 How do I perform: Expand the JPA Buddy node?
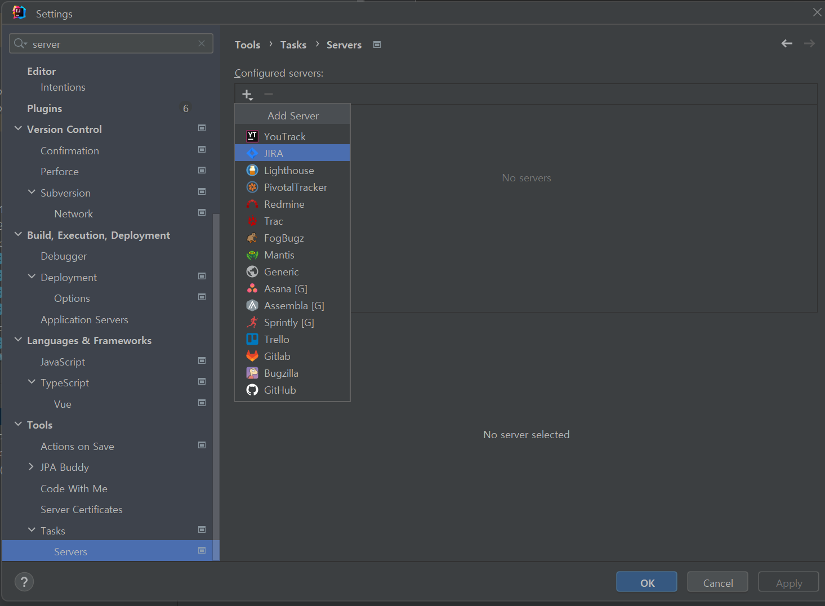pyautogui.click(x=32, y=466)
